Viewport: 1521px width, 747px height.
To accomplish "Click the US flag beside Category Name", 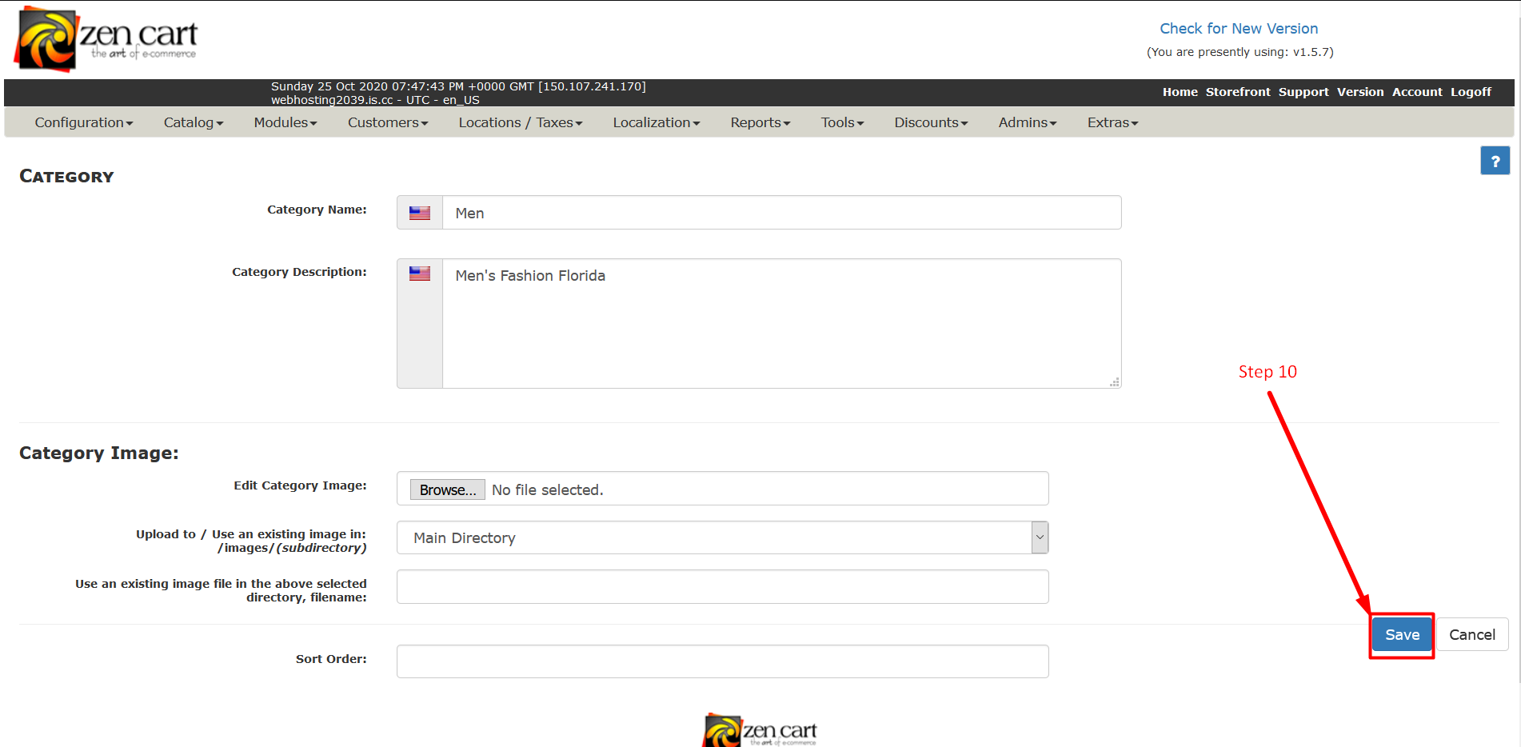I will 420,213.
